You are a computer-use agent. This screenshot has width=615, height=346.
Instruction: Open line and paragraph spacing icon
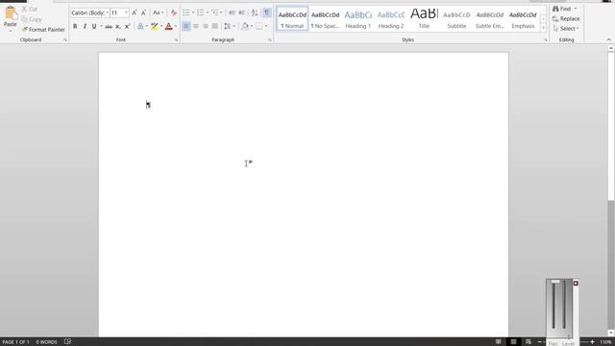tap(228, 26)
